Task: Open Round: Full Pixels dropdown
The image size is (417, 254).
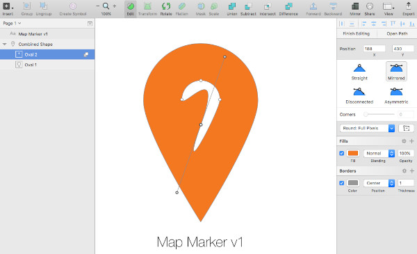Action: [x=367, y=128]
